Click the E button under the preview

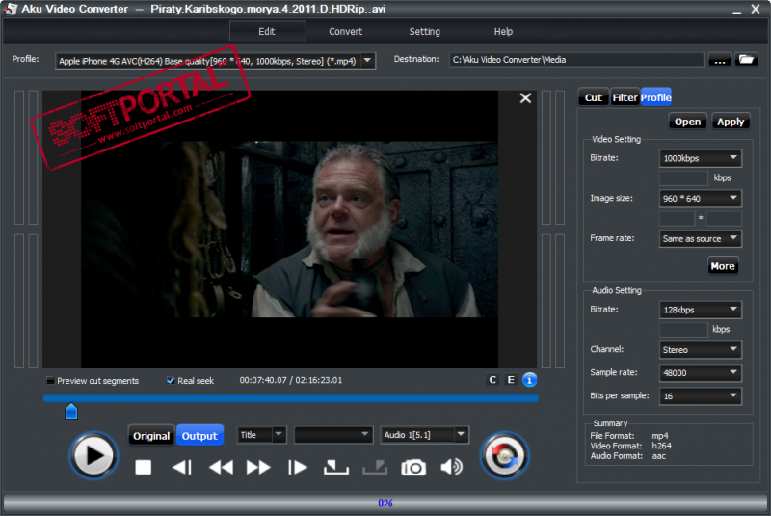coord(511,380)
